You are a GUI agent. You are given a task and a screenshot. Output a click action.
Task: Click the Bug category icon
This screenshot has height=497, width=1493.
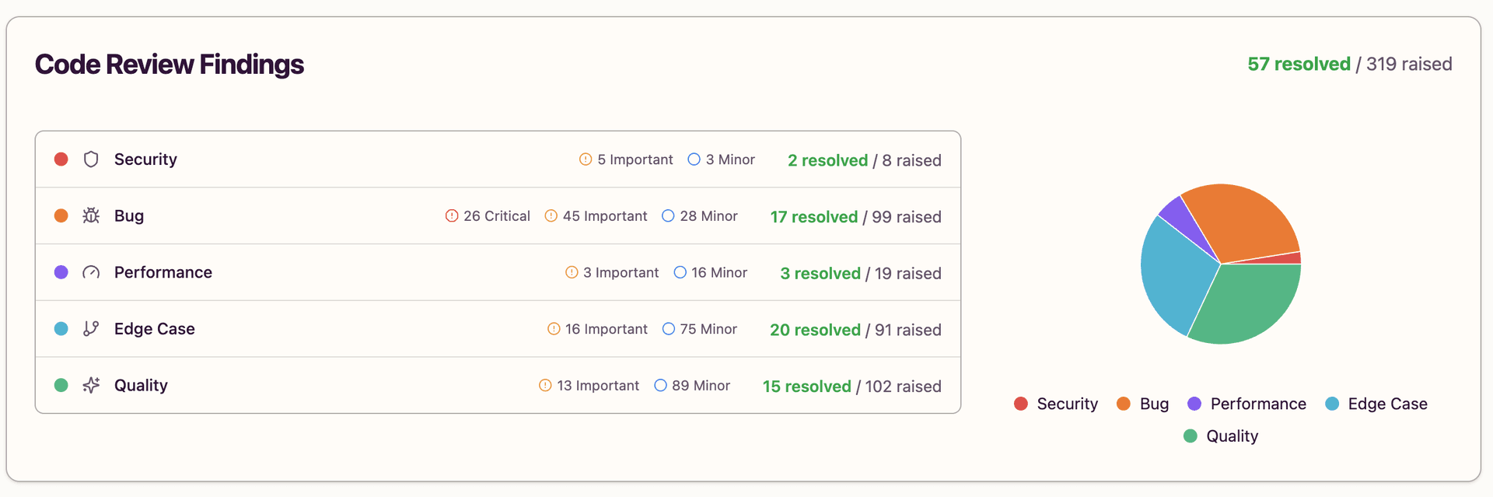click(x=90, y=215)
